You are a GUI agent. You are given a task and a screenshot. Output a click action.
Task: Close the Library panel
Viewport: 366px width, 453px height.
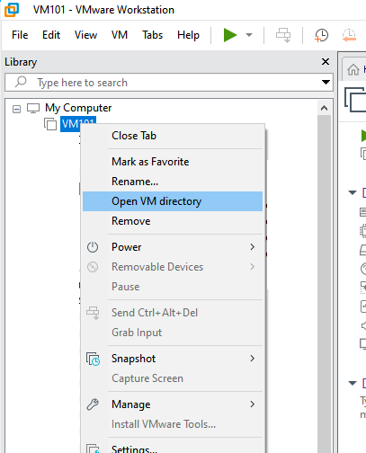point(326,62)
